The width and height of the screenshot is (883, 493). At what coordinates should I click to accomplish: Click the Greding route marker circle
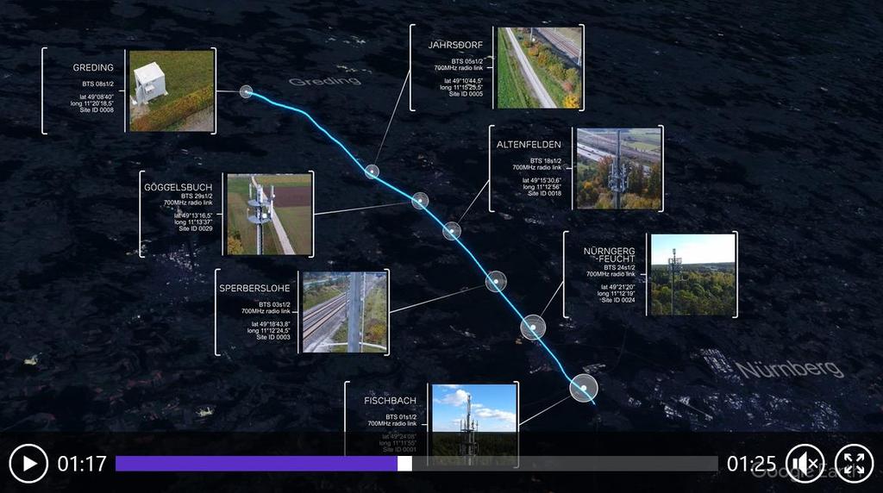click(x=246, y=91)
